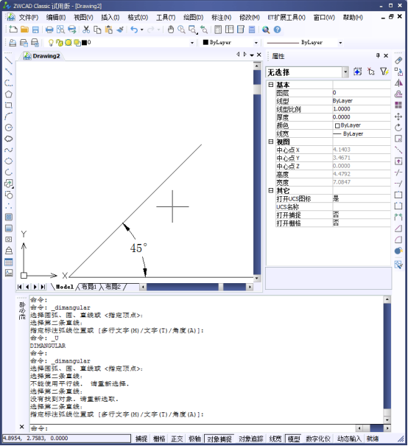Select the Polygon tool in left toolbar
408x446 pixels.
[x=9, y=94]
